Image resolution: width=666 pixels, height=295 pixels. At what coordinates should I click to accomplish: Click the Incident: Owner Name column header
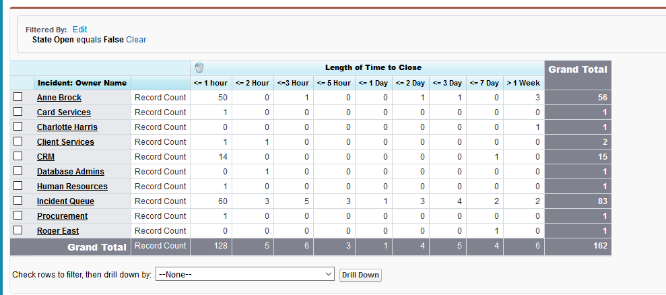81,83
